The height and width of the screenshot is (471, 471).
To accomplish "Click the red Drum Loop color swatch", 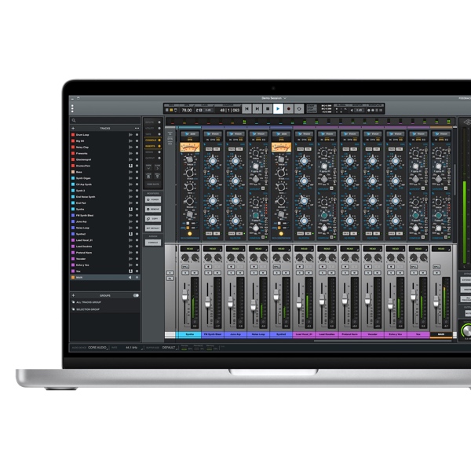I will point(73,135).
